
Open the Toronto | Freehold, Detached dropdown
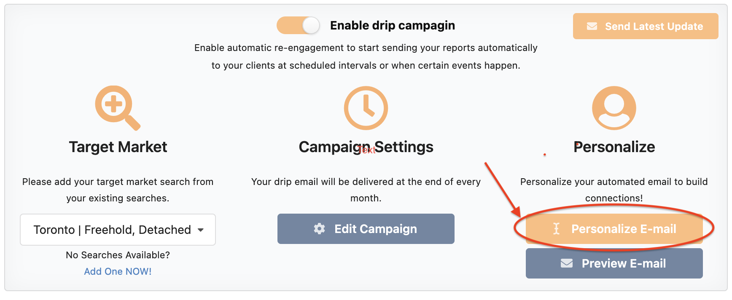point(118,230)
